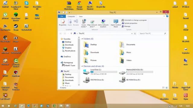Select Music under This PC tree
Image resolution: width=193 pixels, height=108 pixels.
pos(66,83)
